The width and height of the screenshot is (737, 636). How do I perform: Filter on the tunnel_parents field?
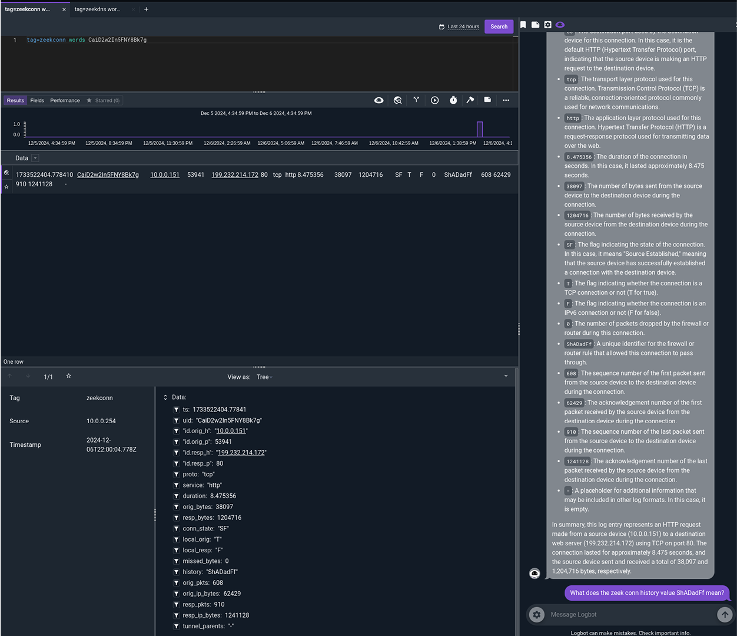[176, 627]
